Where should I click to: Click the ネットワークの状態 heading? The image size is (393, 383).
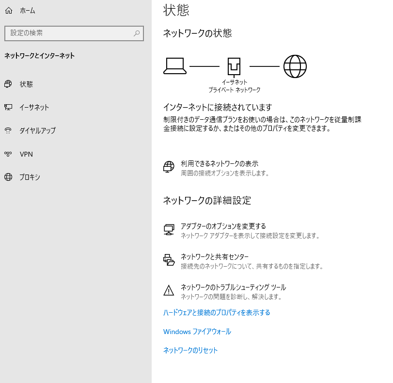pyautogui.click(x=198, y=33)
